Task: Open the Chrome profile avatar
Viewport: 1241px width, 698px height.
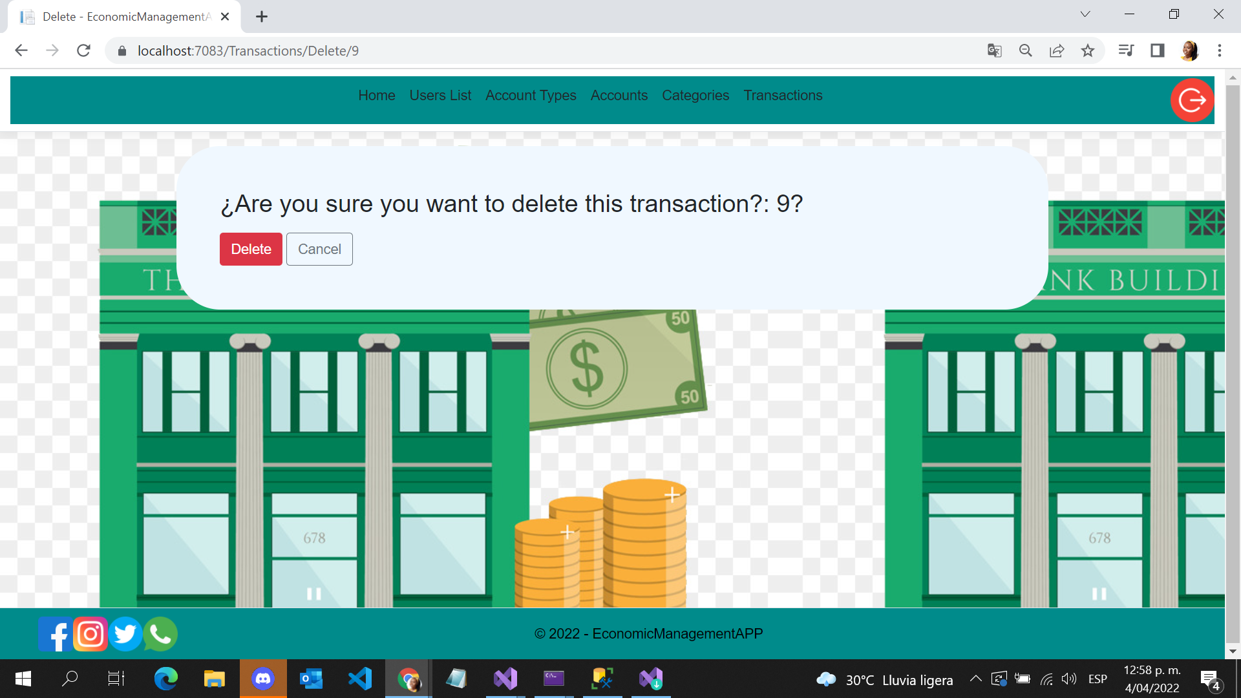Action: (x=1189, y=50)
